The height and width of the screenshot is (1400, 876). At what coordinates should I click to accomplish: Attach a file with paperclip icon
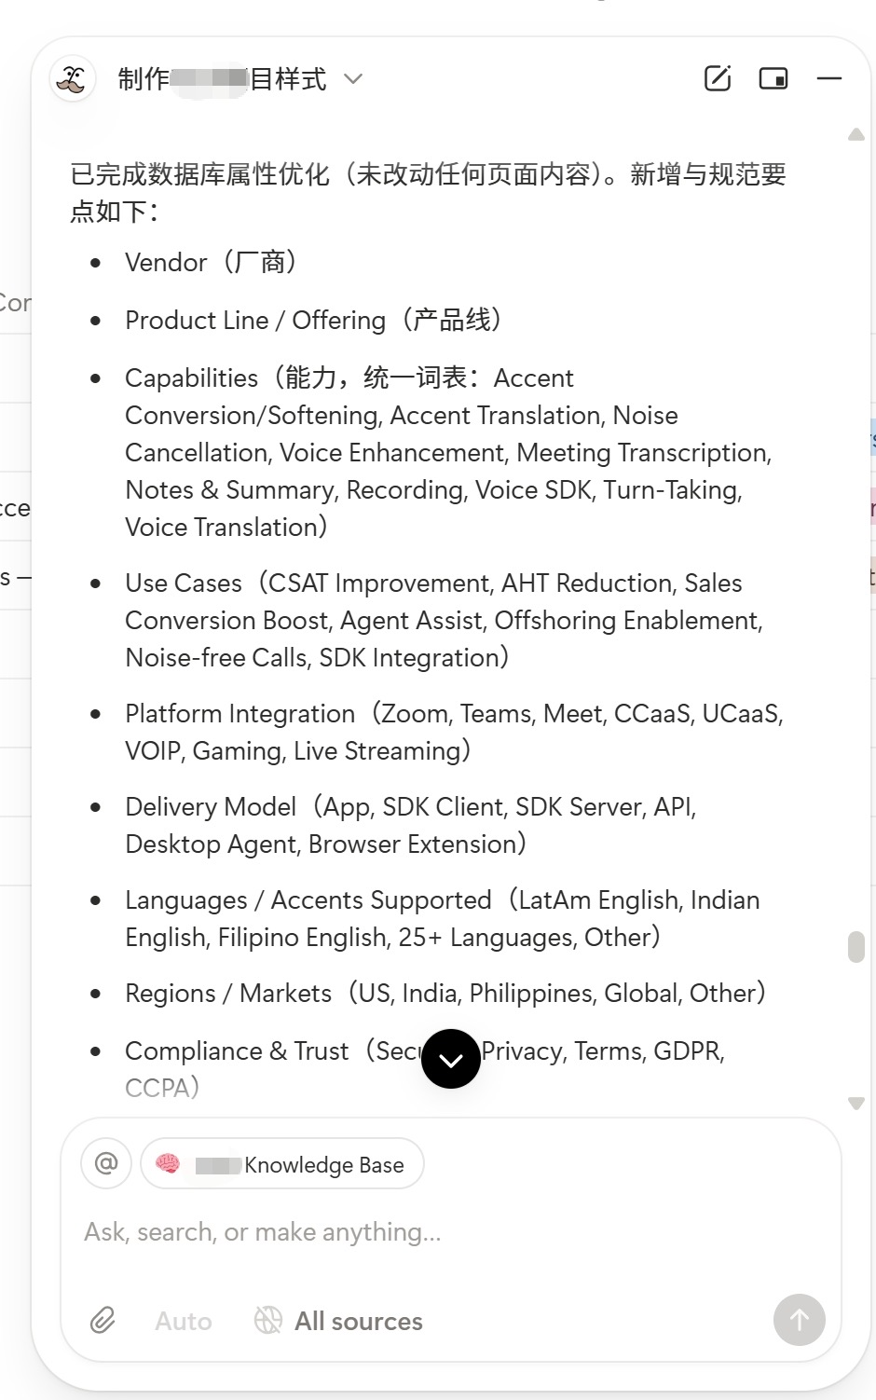point(103,1320)
